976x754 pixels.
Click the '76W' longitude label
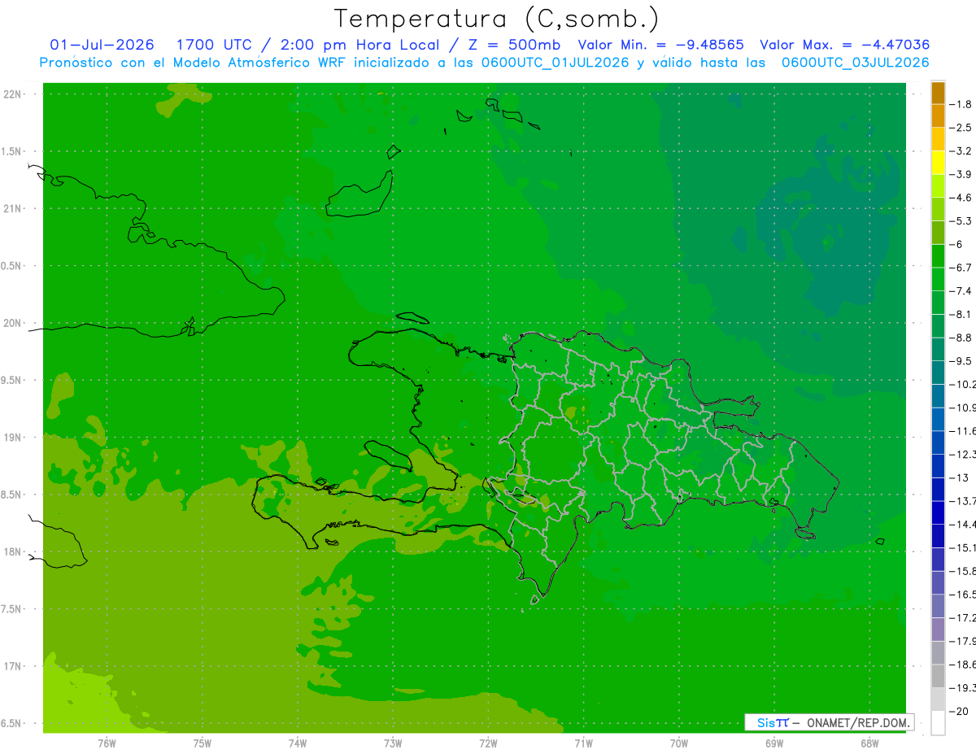coord(107,743)
